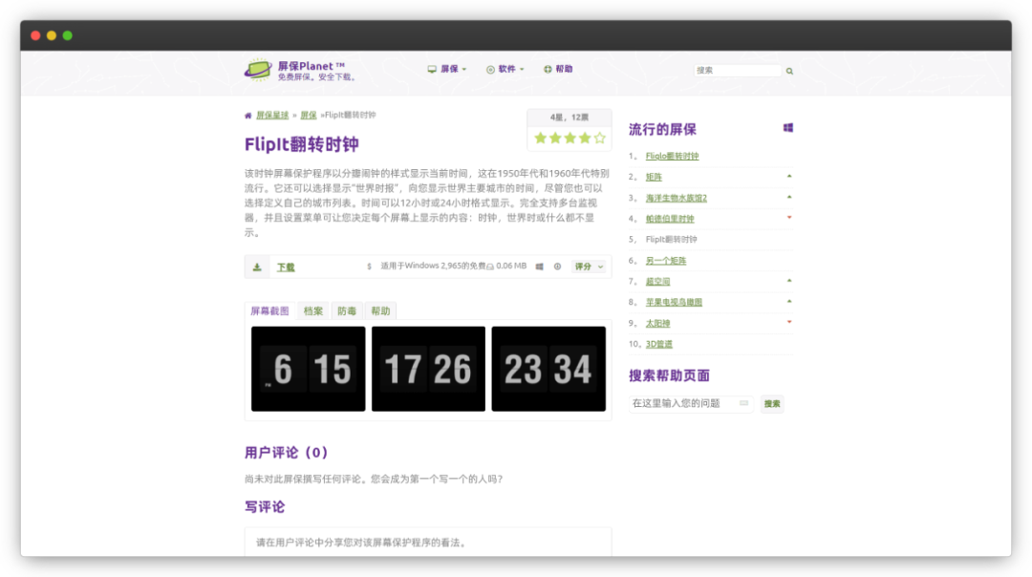Click the clock info icon in the download bar
The width and height of the screenshot is (1032, 577).
[x=557, y=267]
